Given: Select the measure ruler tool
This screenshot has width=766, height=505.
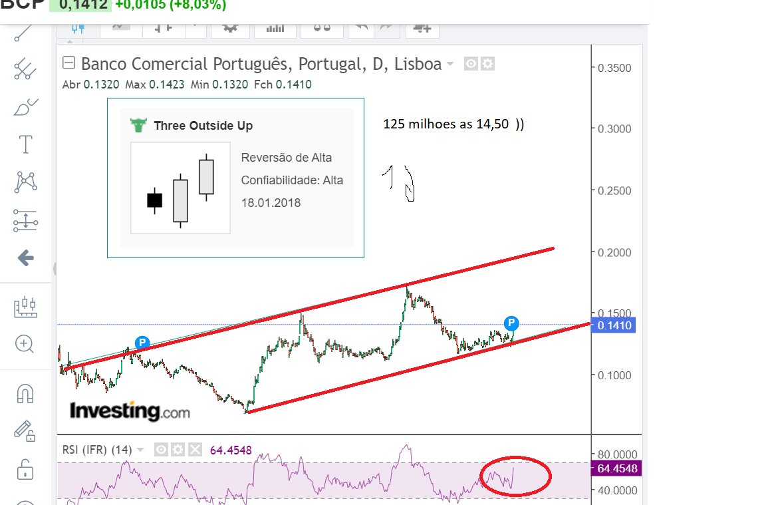Looking at the screenshot, I should [x=25, y=307].
